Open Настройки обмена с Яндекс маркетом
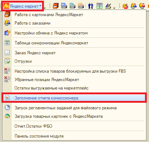Viewport: 149px width, 142px height. point(74,33)
